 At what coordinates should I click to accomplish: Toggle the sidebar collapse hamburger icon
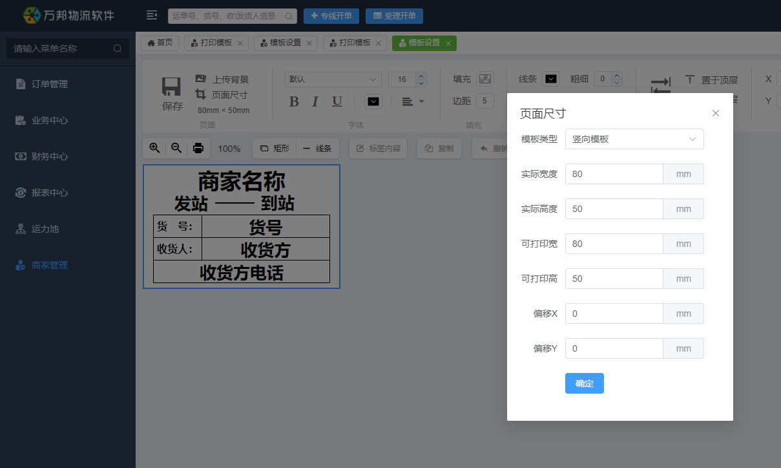point(152,16)
